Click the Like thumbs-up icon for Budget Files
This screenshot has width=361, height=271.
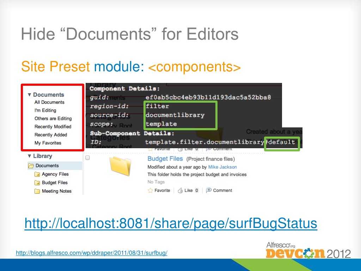pyautogui.click(x=180, y=190)
